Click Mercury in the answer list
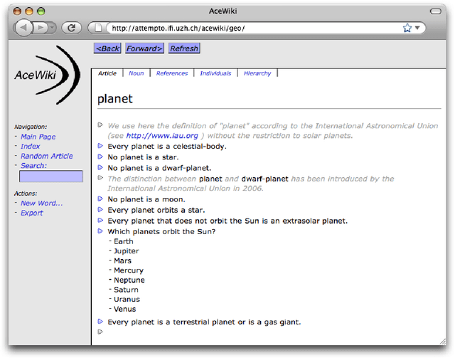This screenshot has width=455, height=358. pyautogui.click(x=129, y=270)
